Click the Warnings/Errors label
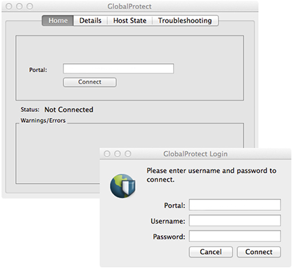This screenshot has height=272, width=295. click(x=43, y=121)
